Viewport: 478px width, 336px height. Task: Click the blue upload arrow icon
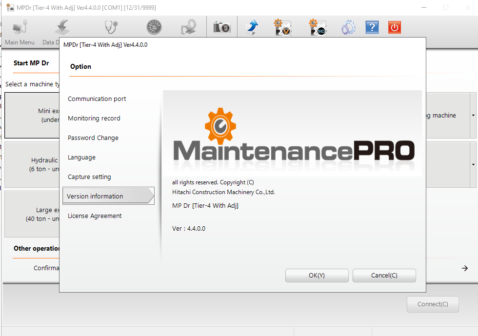[x=253, y=27]
